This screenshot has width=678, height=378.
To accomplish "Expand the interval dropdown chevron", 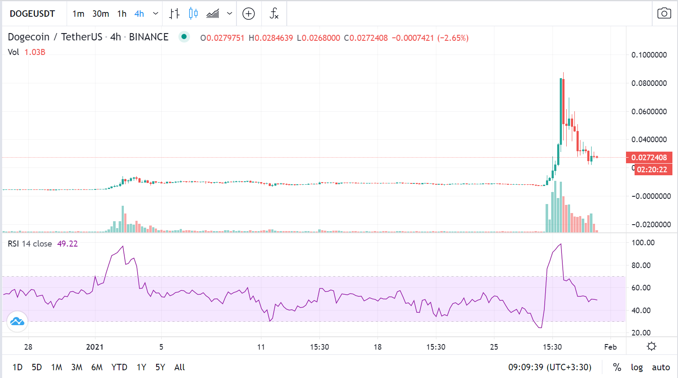I will pyautogui.click(x=156, y=14).
